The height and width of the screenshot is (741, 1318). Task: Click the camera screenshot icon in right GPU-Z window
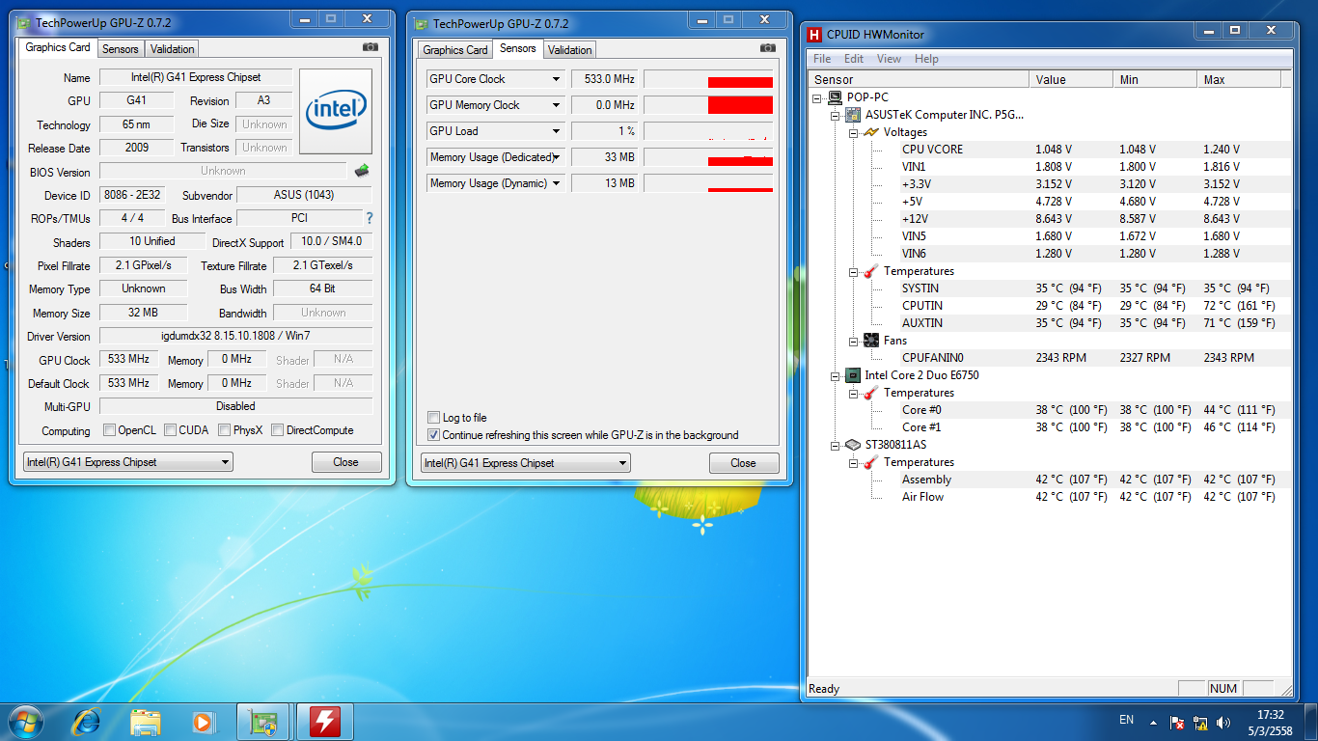pyautogui.click(x=768, y=48)
